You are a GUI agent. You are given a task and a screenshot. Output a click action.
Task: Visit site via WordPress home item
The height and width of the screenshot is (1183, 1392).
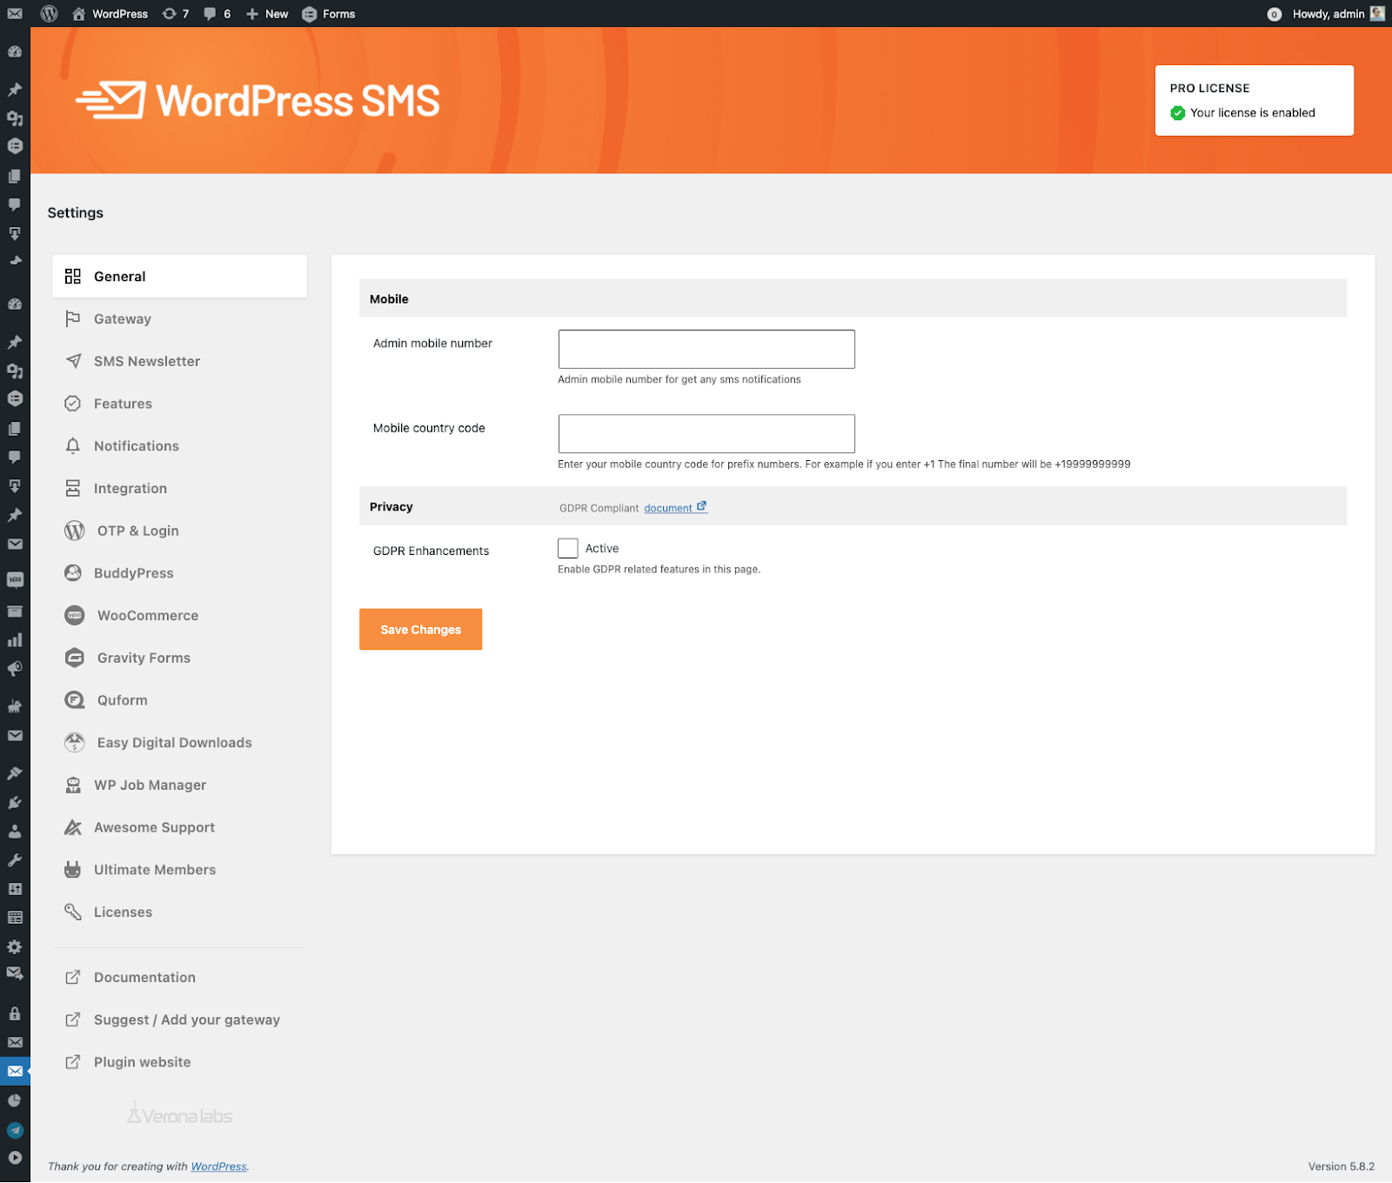click(110, 14)
